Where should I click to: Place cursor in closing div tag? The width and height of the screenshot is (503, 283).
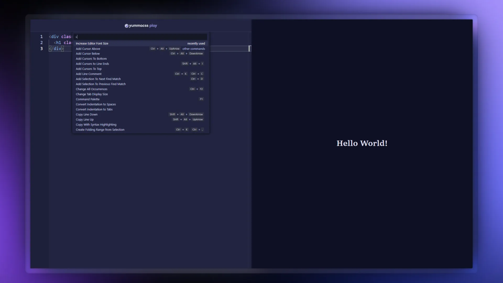[x=56, y=49]
